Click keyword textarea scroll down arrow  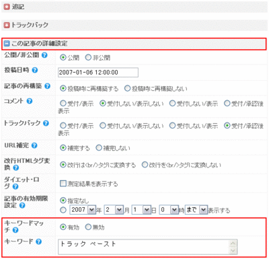[233, 250]
